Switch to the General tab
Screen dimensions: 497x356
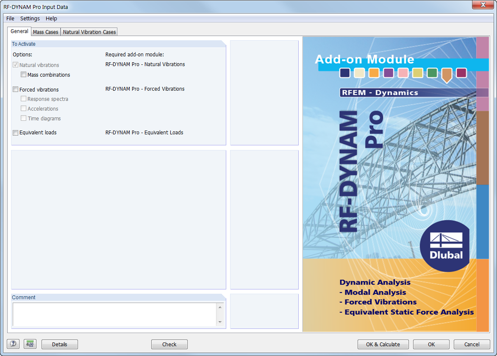pos(19,31)
